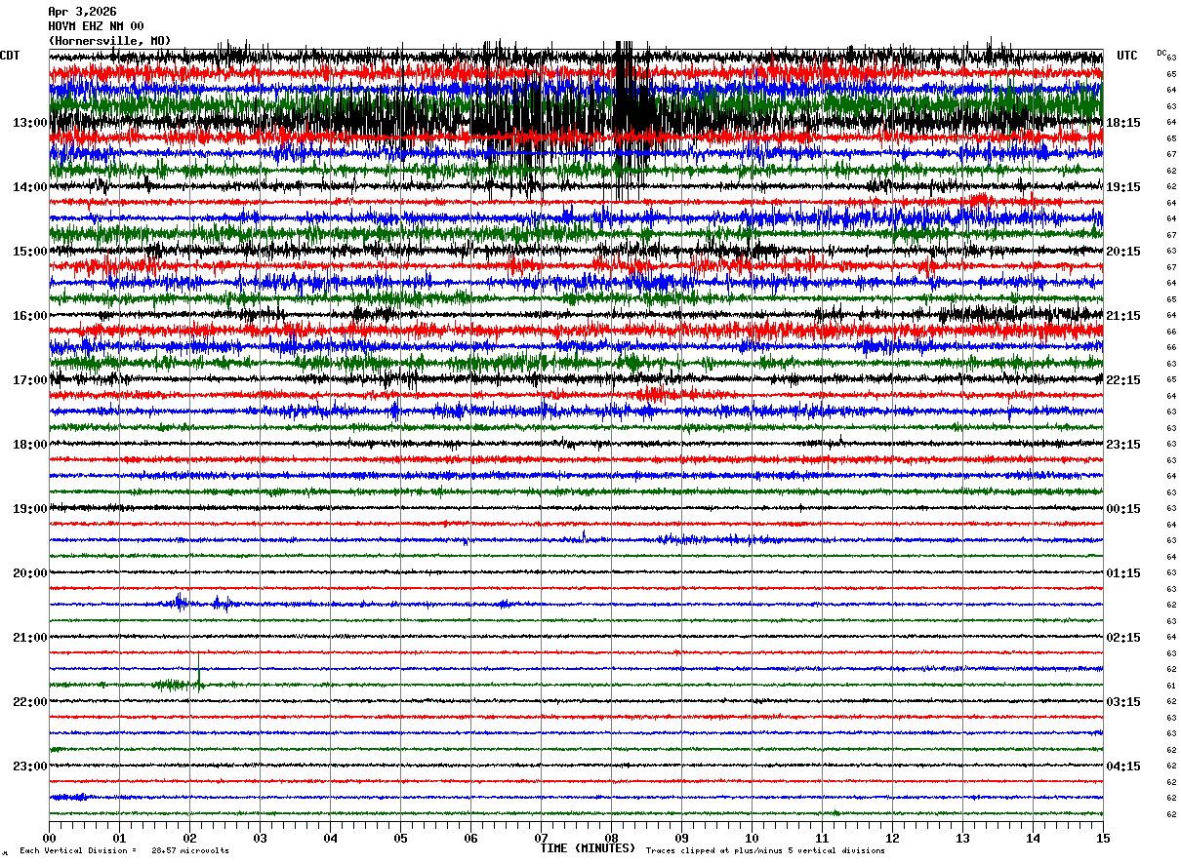The image size is (1181, 864).
Task: Select the "08" minute axis label
Action: tap(611, 838)
